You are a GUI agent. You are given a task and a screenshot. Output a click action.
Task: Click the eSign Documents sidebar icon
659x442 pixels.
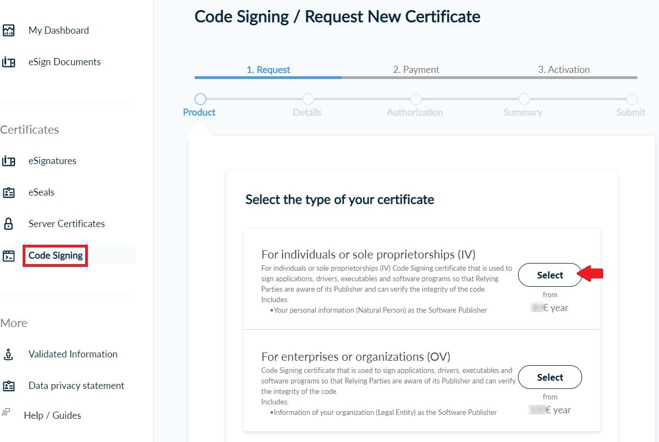coord(8,62)
